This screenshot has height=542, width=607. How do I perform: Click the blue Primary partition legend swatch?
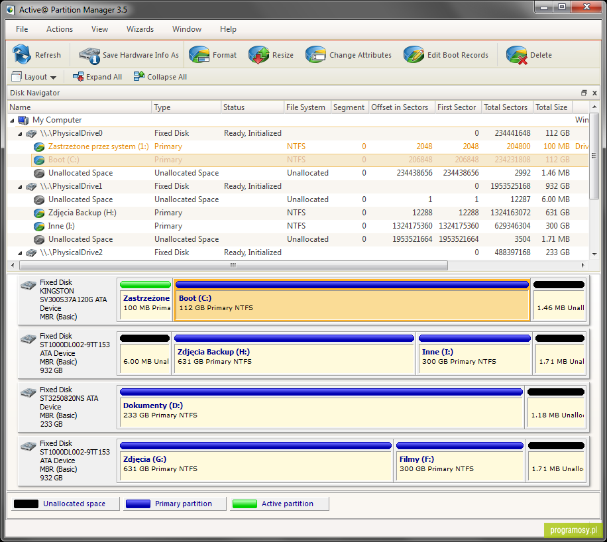point(138,504)
